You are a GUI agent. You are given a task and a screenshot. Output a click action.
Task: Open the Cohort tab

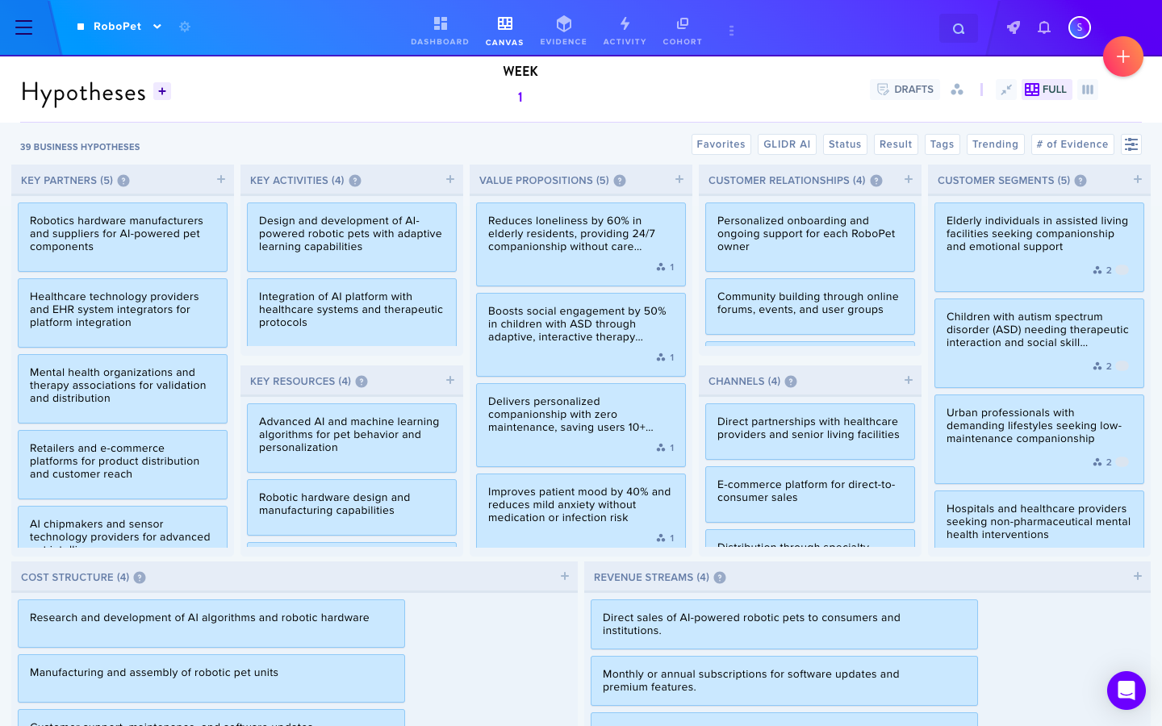[683, 31]
